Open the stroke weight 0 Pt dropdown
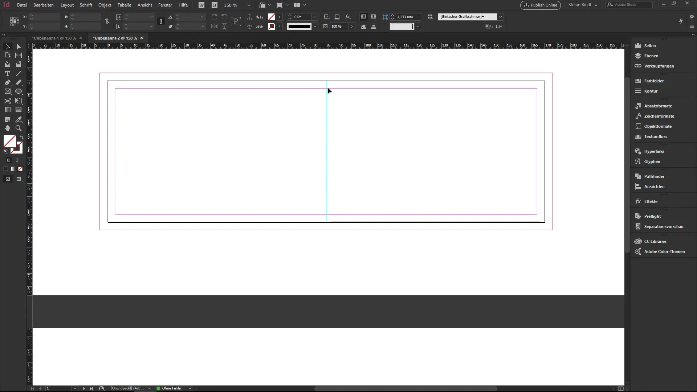Viewport: 697px width, 392px height. click(315, 17)
